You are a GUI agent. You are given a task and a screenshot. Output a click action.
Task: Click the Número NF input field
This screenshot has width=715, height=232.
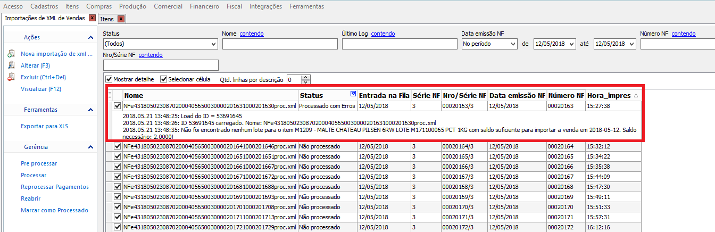(678, 44)
